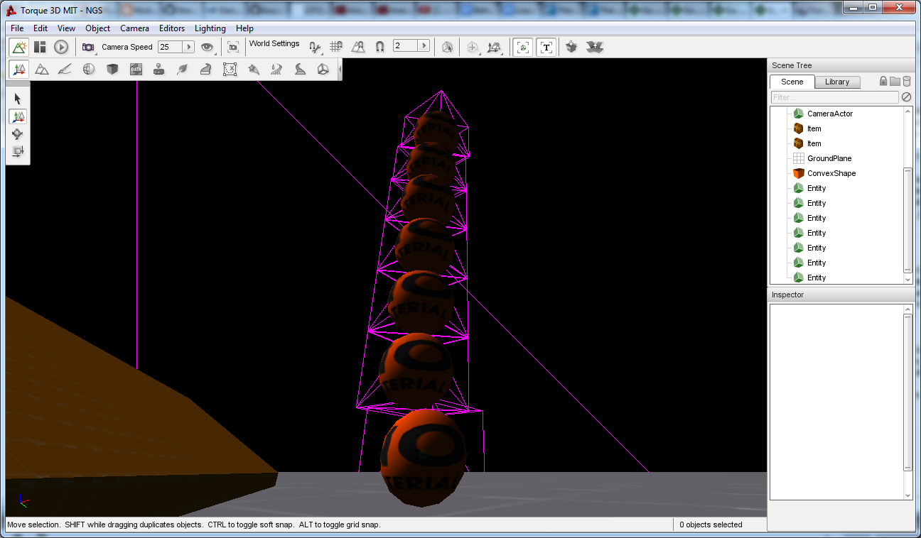Choose the Rotate selection tool

click(x=18, y=133)
